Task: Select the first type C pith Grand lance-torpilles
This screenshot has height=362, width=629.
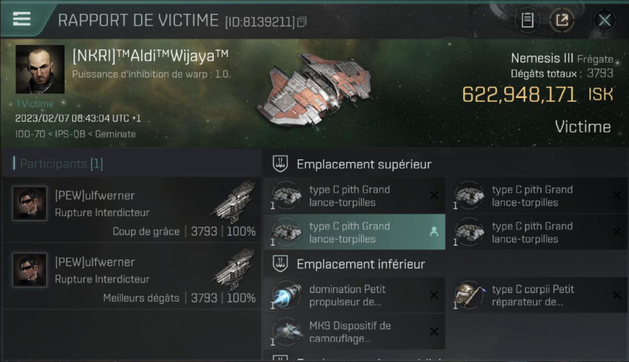Action: click(354, 195)
